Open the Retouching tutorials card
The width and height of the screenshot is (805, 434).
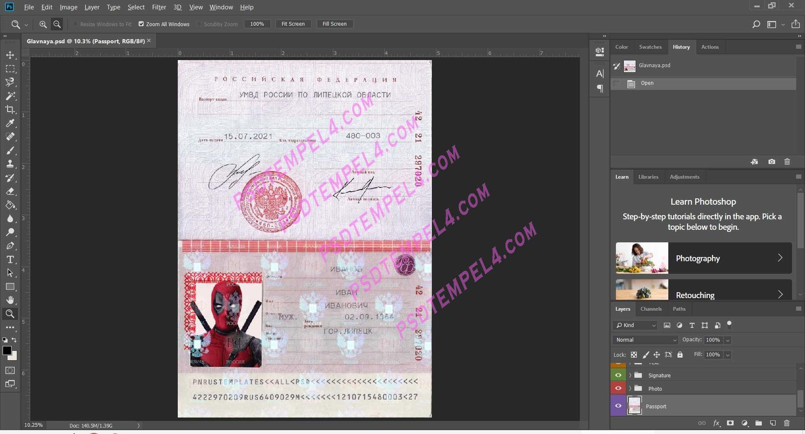703,290
